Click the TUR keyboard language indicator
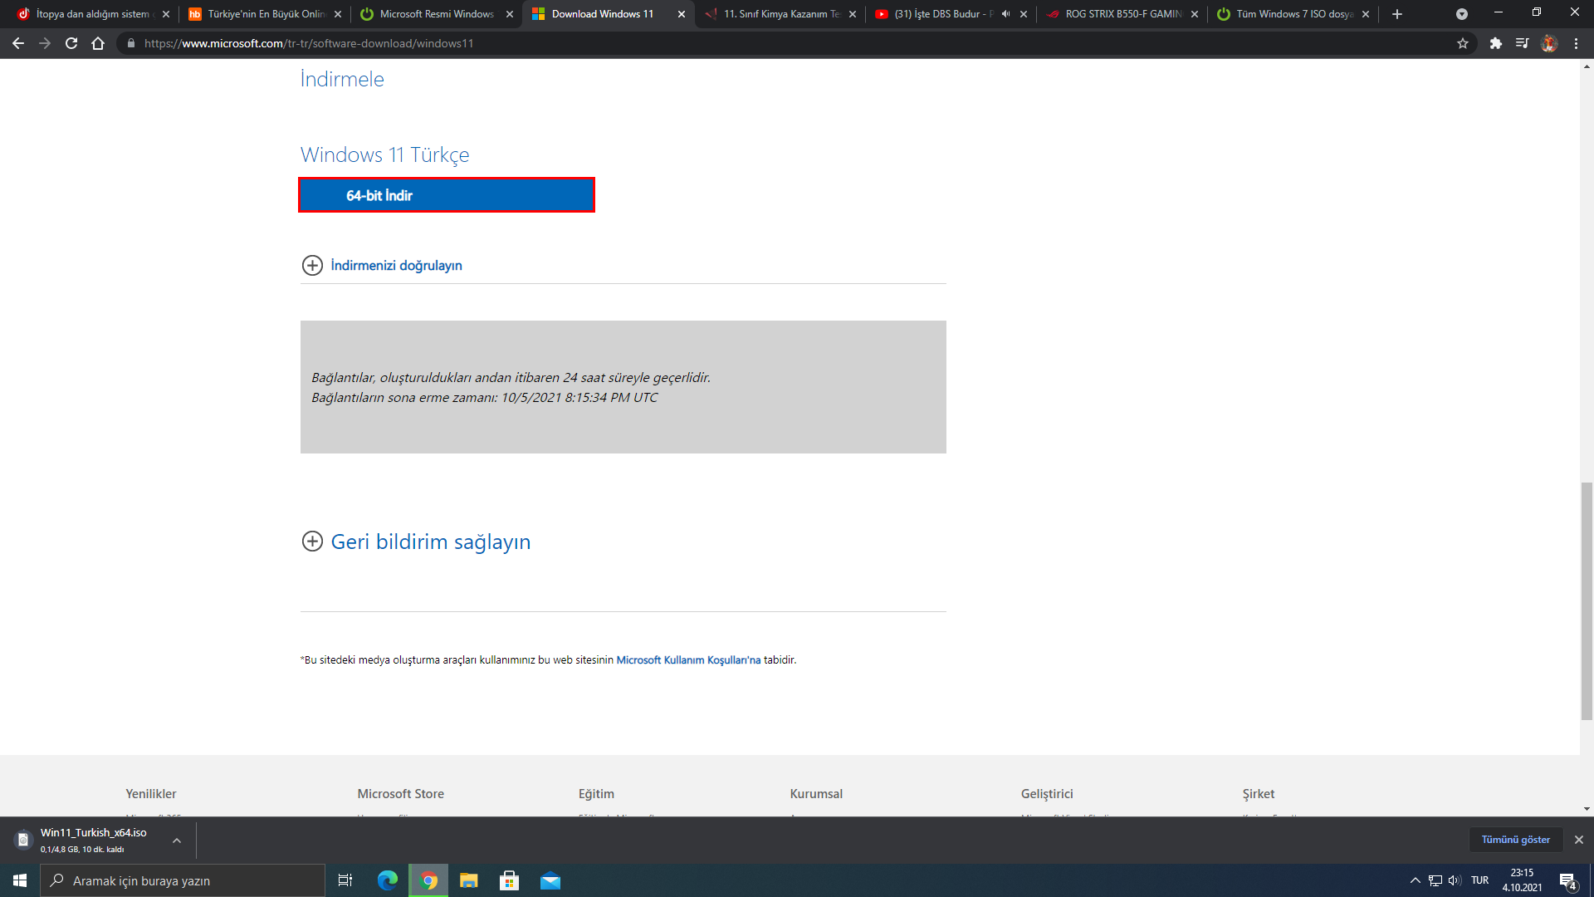Screen dimensions: 1594x897 tap(1480, 880)
